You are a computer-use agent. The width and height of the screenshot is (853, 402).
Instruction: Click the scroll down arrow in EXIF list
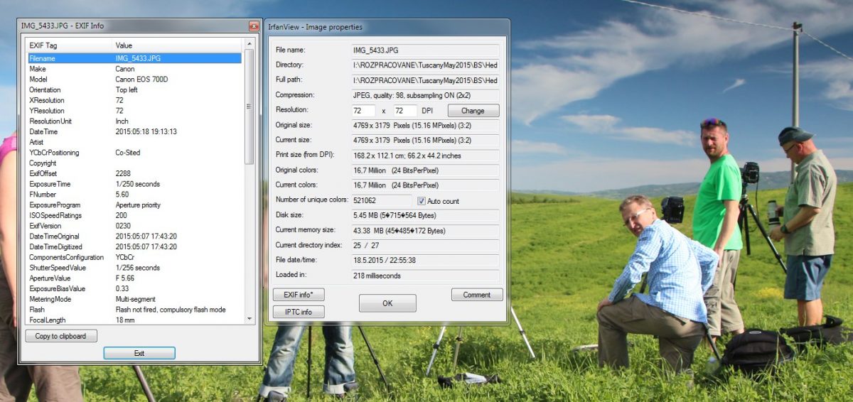tap(249, 319)
